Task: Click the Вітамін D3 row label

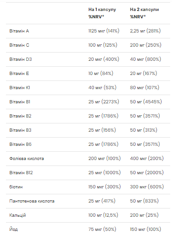Action: coord(21,59)
